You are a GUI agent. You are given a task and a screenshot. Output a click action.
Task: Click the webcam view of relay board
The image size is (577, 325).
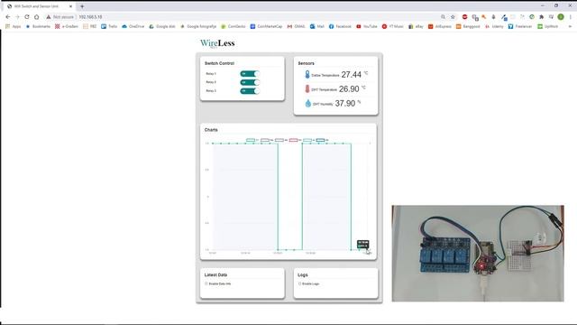(478, 254)
